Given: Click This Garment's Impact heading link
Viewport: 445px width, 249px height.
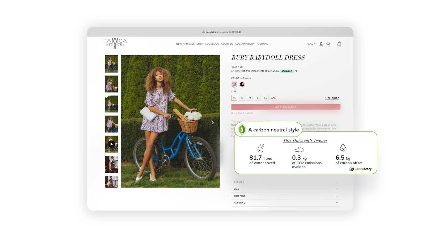Looking at the screenshot, I should [x=305, y=141].
